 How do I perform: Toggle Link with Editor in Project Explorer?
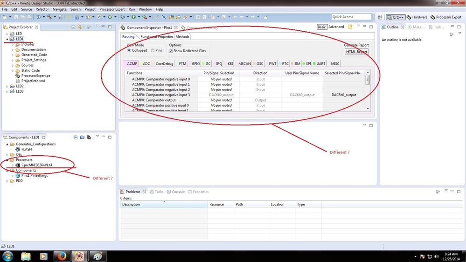pos(80,27)
